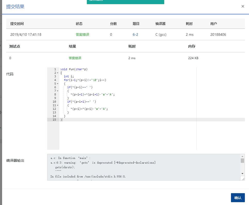
Task: Click line number 15 in the gutter
Action: tap(54, 120)
